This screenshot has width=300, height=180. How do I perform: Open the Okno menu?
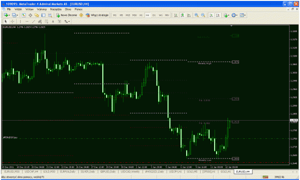[x=68, y=9]
